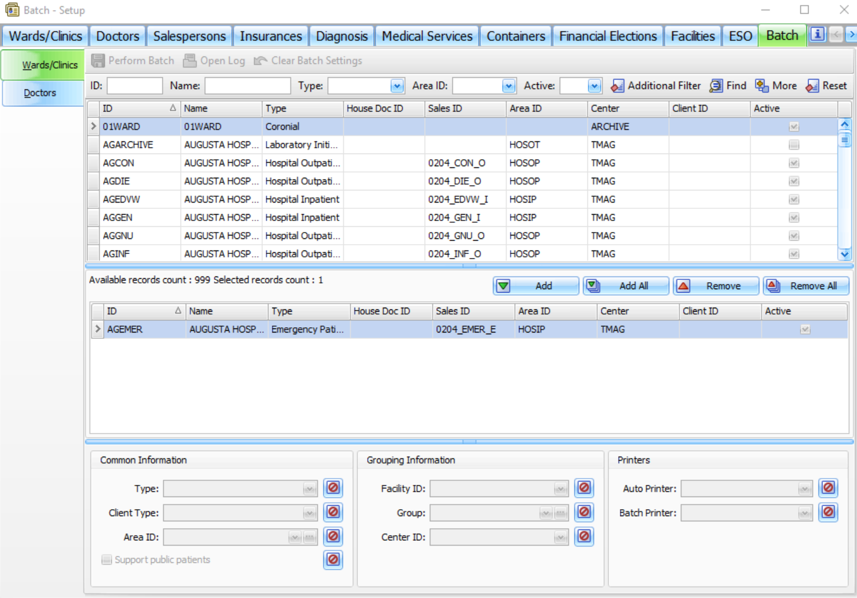Toggle Active checkbox for AGEMER row
Image resolution: width=857 pixels, height=598 pixels.
tap(805, 330)
